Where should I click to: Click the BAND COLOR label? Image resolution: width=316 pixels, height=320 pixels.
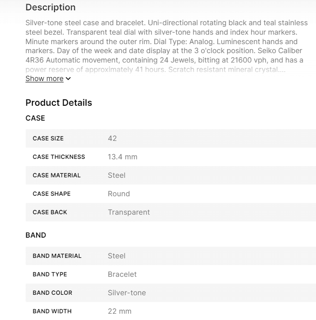52,293
